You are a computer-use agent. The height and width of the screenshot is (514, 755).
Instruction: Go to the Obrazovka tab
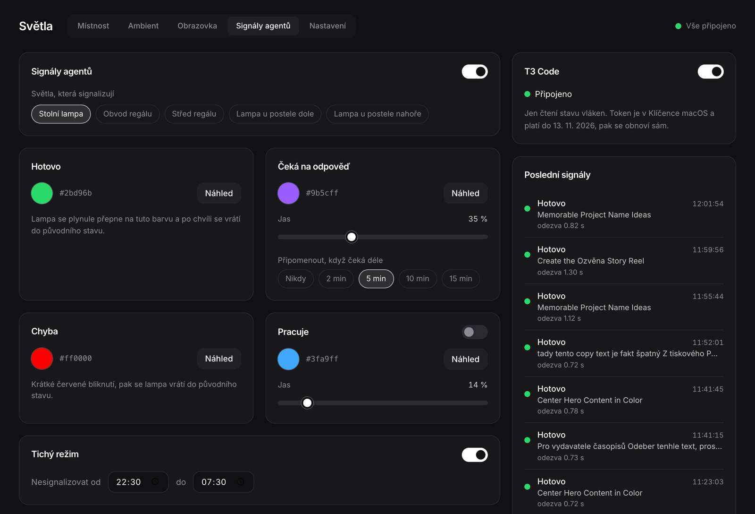coord(197,26)
